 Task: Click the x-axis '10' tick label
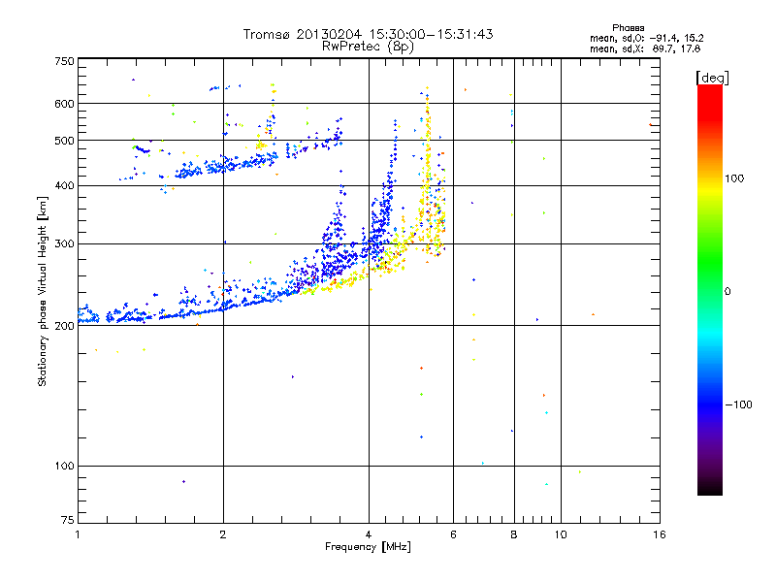[x=561, y=534]
